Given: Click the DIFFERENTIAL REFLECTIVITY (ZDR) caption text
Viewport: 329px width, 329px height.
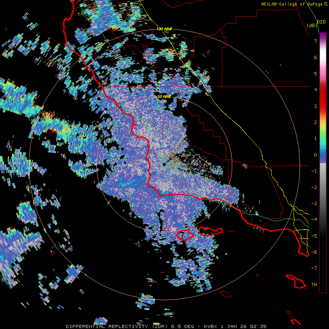Looking at the screenshot, I should [x=117, y=326].
